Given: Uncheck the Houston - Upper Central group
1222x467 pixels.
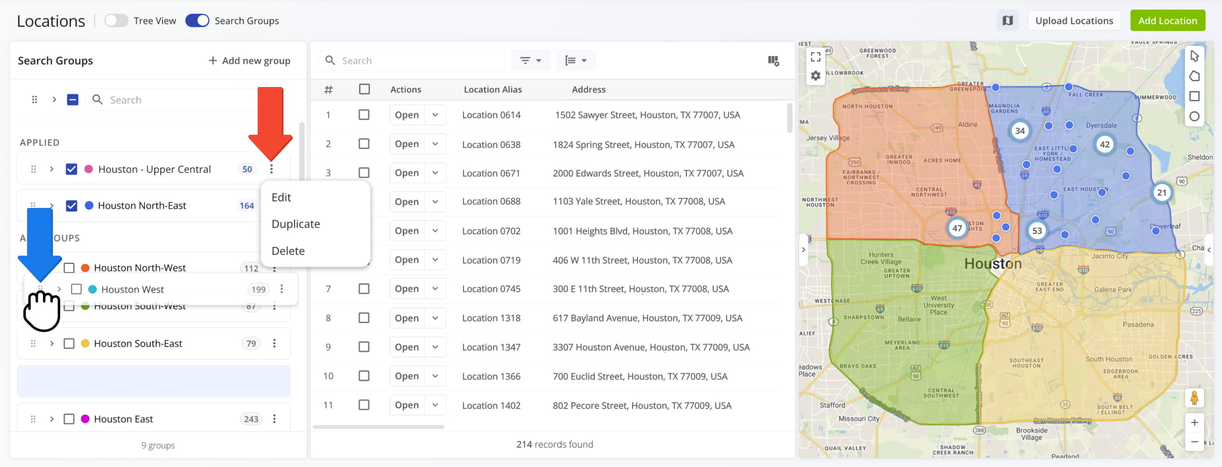Looking at the screenshot, I should [x=72, y=169].
